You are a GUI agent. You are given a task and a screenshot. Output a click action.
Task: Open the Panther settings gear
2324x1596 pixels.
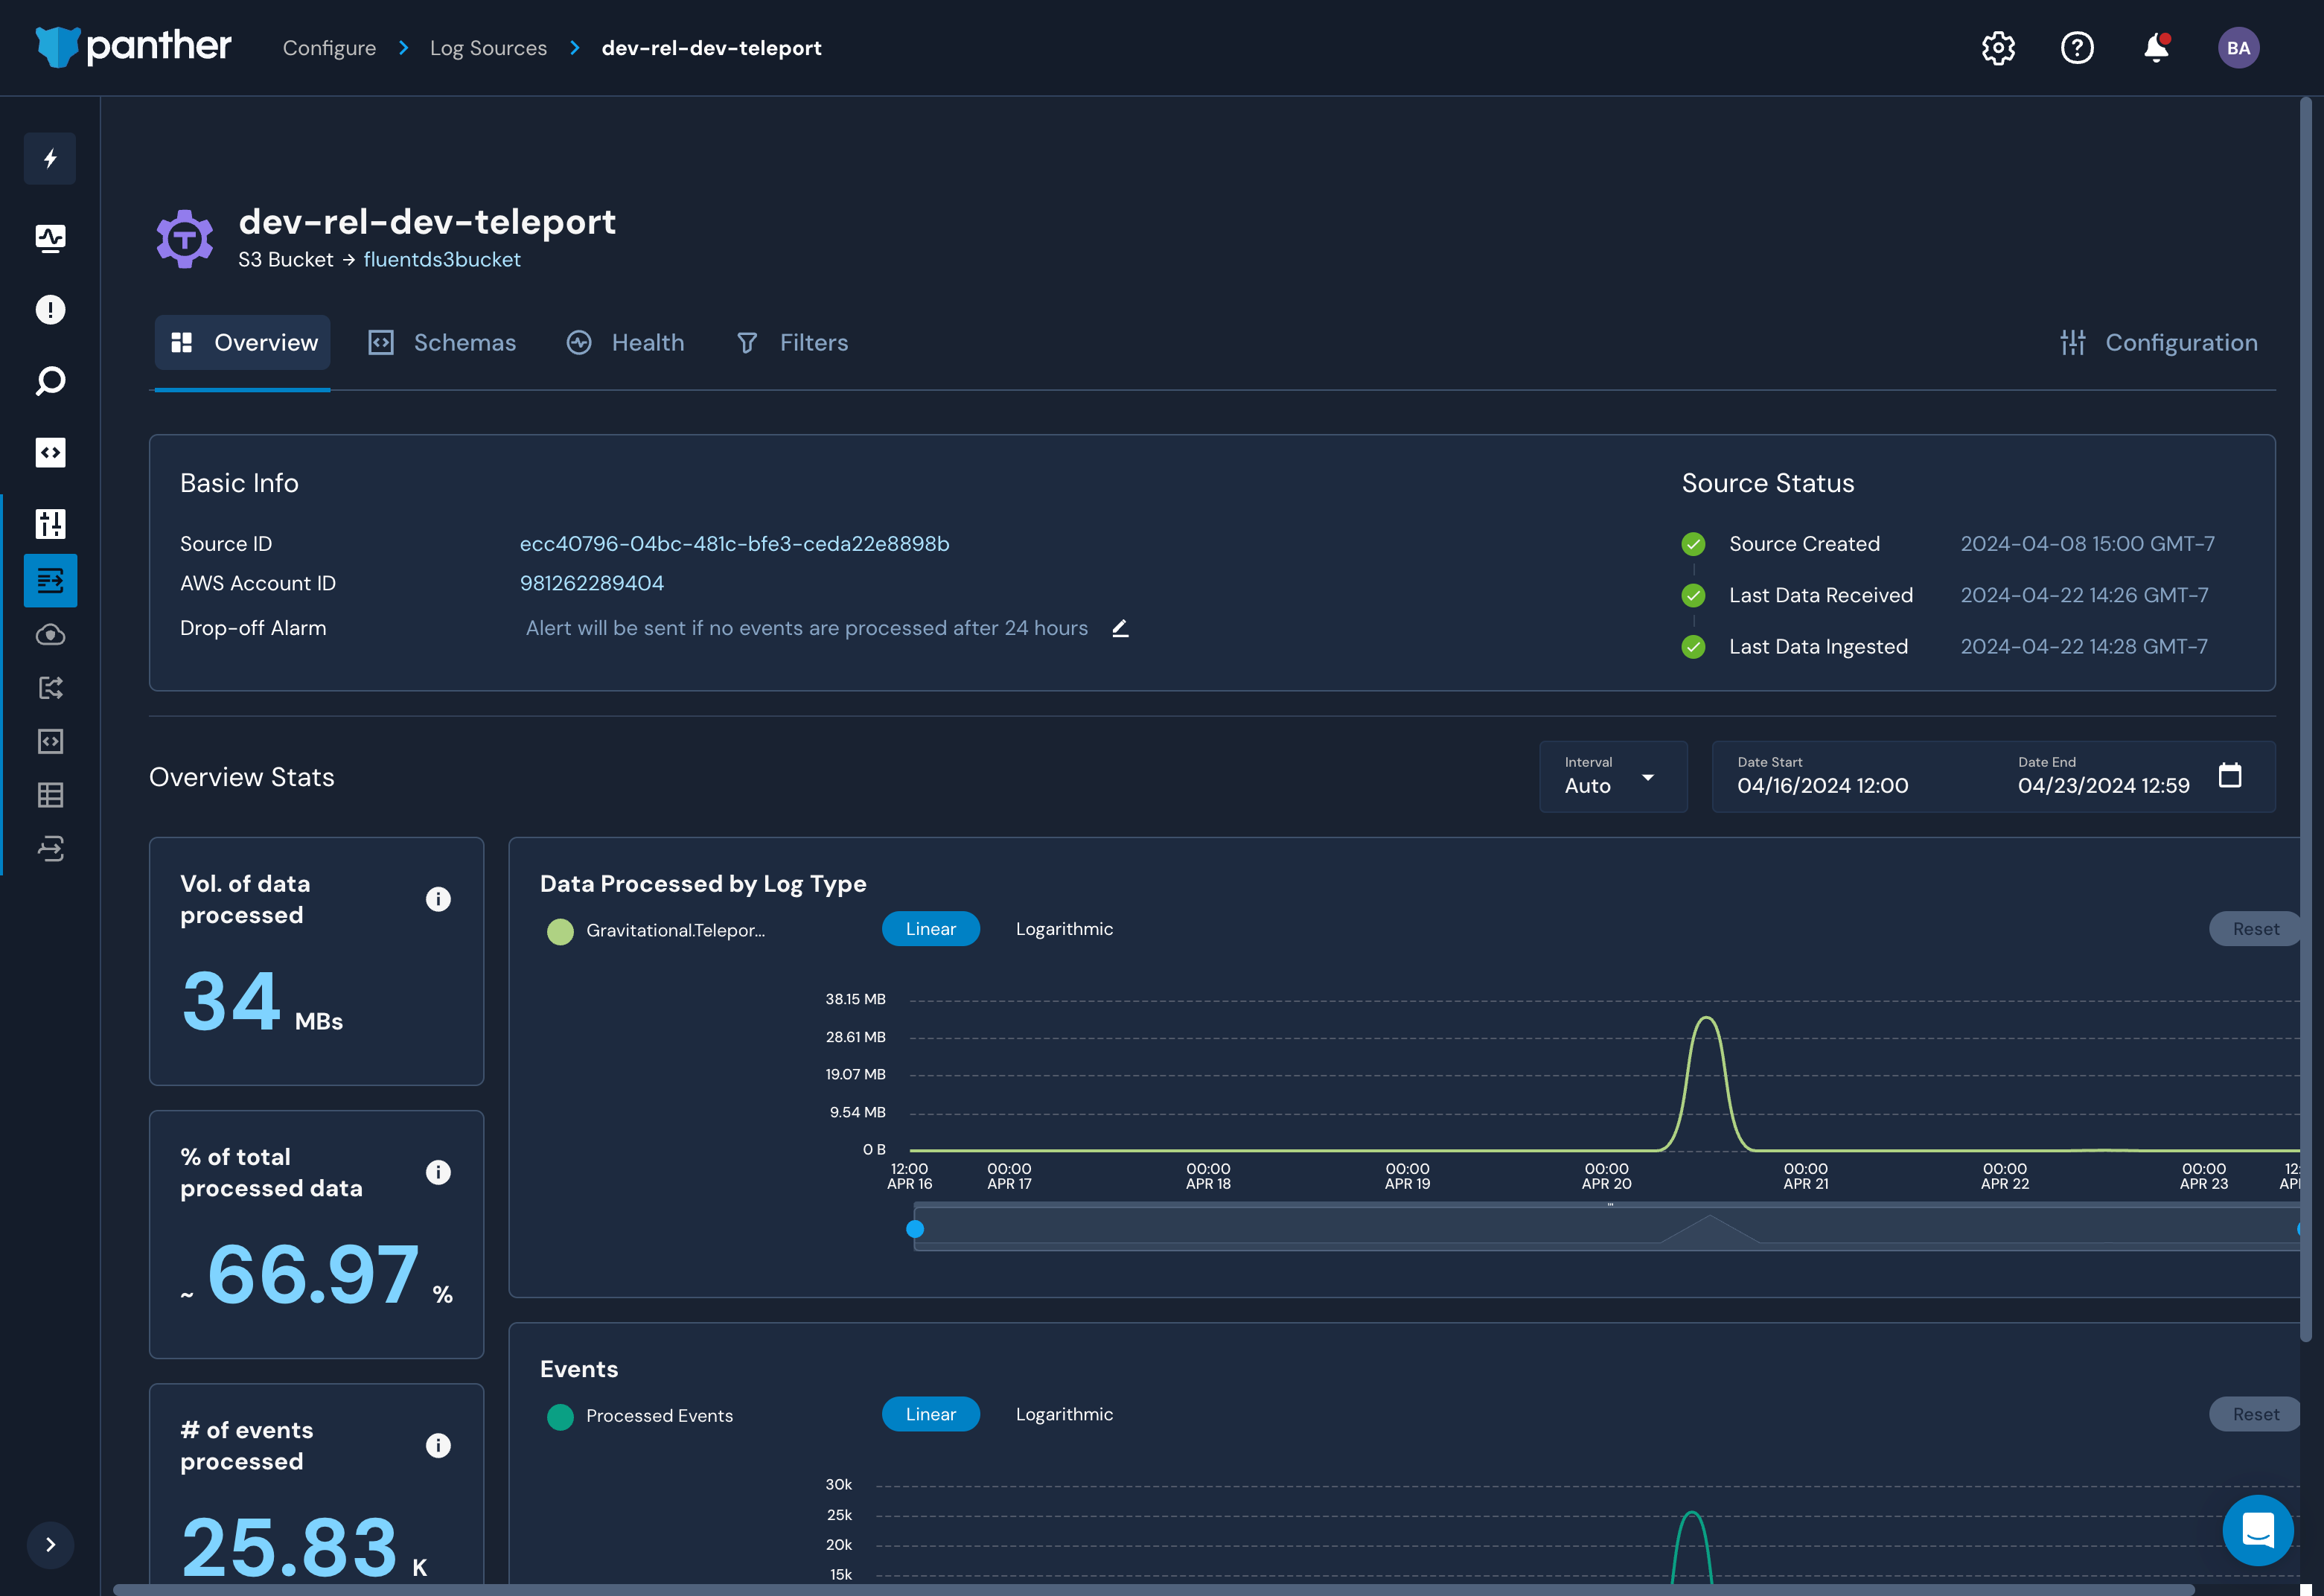(1997, 47)
